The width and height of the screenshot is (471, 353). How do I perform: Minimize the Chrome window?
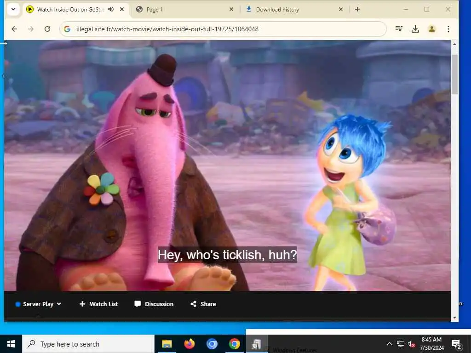tap(406, 9)
